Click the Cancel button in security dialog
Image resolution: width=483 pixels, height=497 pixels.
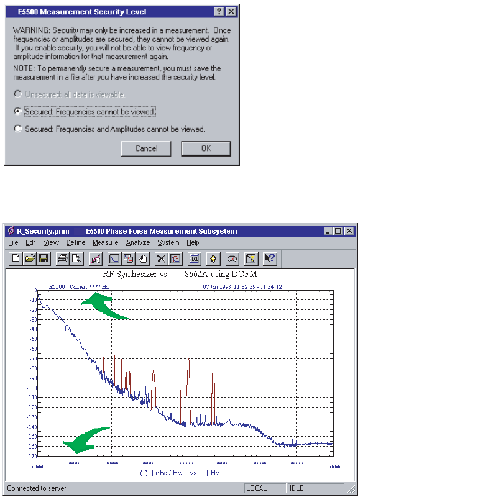(x=146, y=148)
